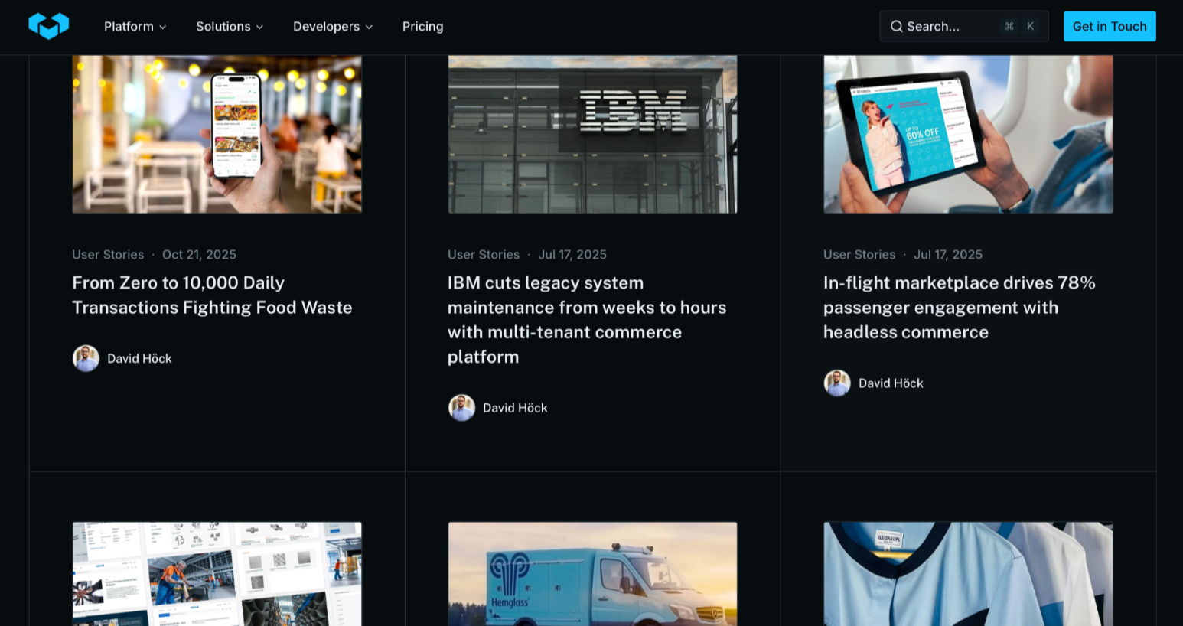Open In-flight marketplace drives 78% engagement article
The image size is (1183, 626).
(x=959, y=308)
